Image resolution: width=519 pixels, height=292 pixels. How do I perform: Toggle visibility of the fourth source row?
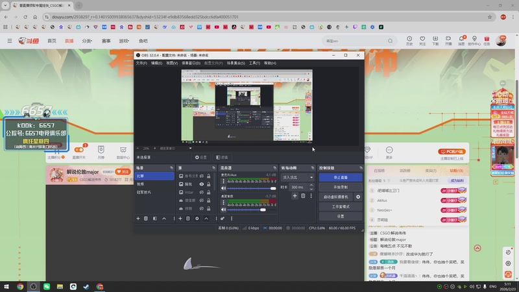(202, 201)
